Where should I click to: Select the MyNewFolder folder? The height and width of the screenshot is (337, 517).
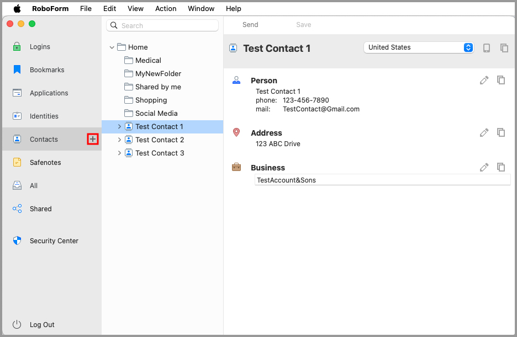point(158,74)
